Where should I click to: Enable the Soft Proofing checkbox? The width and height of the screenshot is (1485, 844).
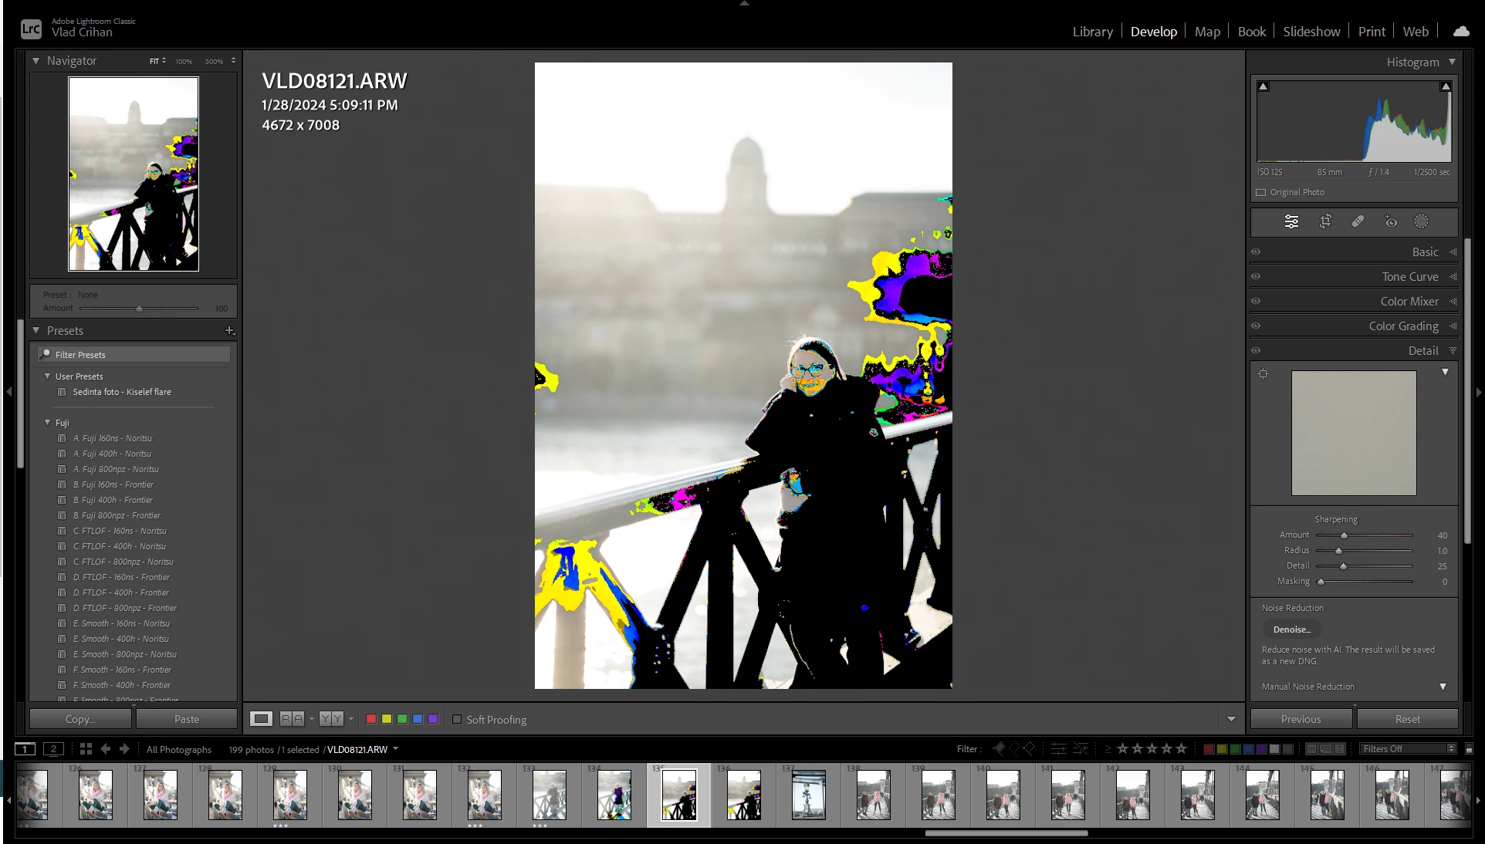tap(457, 719)
